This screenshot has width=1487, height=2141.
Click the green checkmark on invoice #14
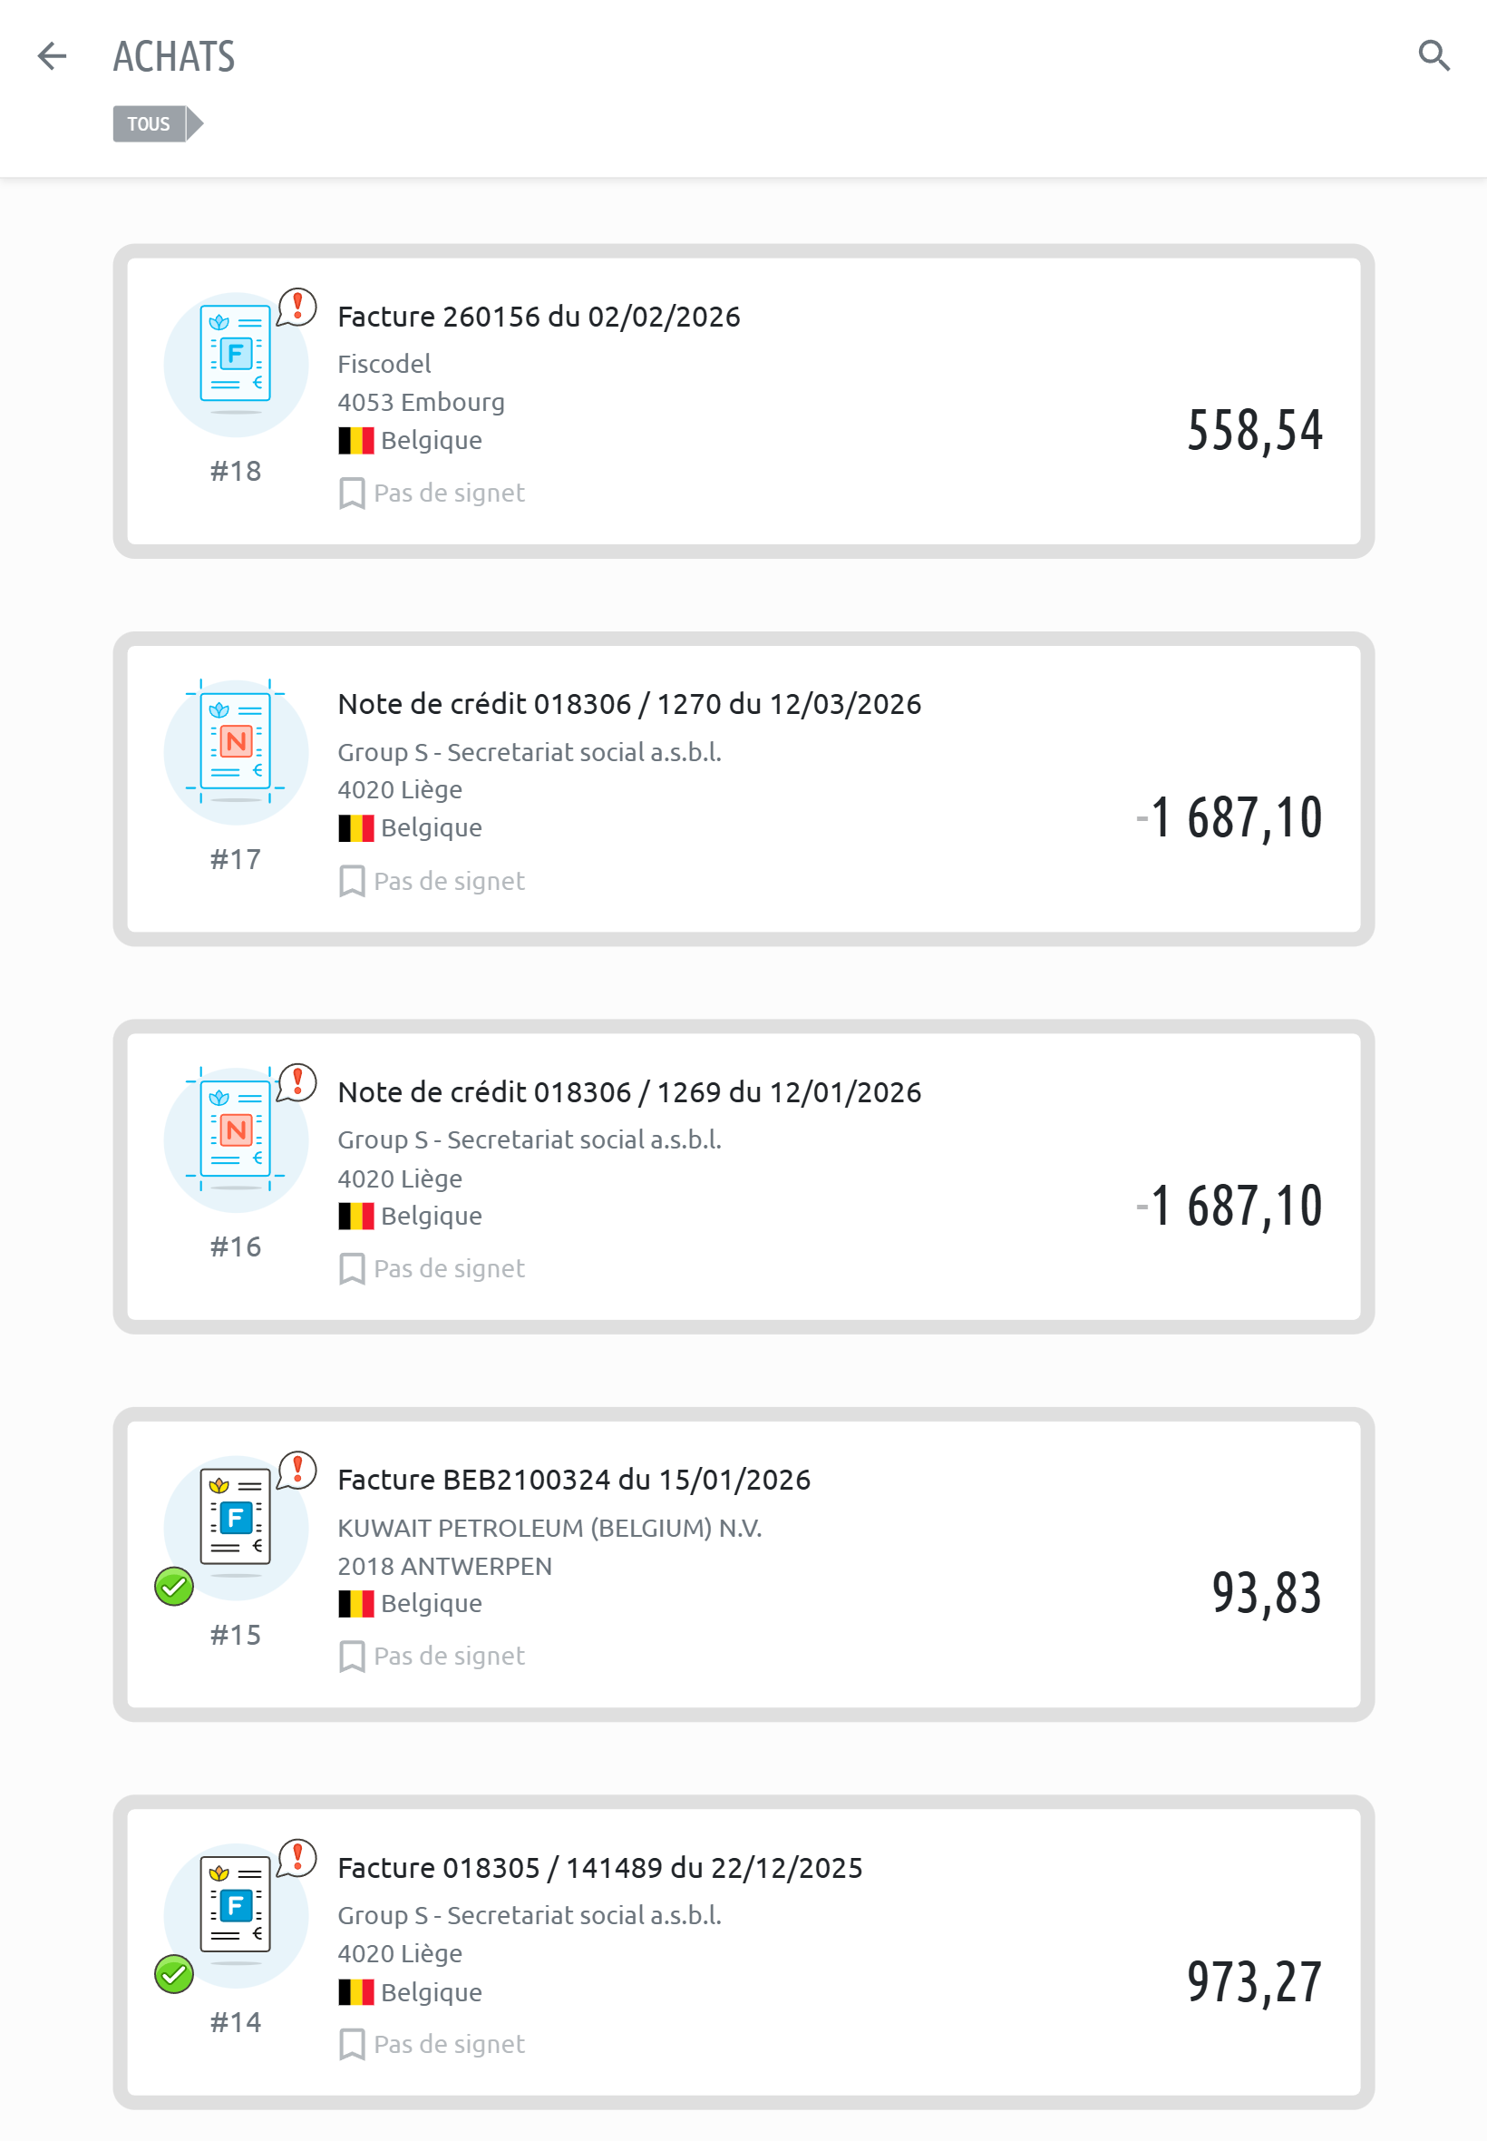pos(174,1974)
